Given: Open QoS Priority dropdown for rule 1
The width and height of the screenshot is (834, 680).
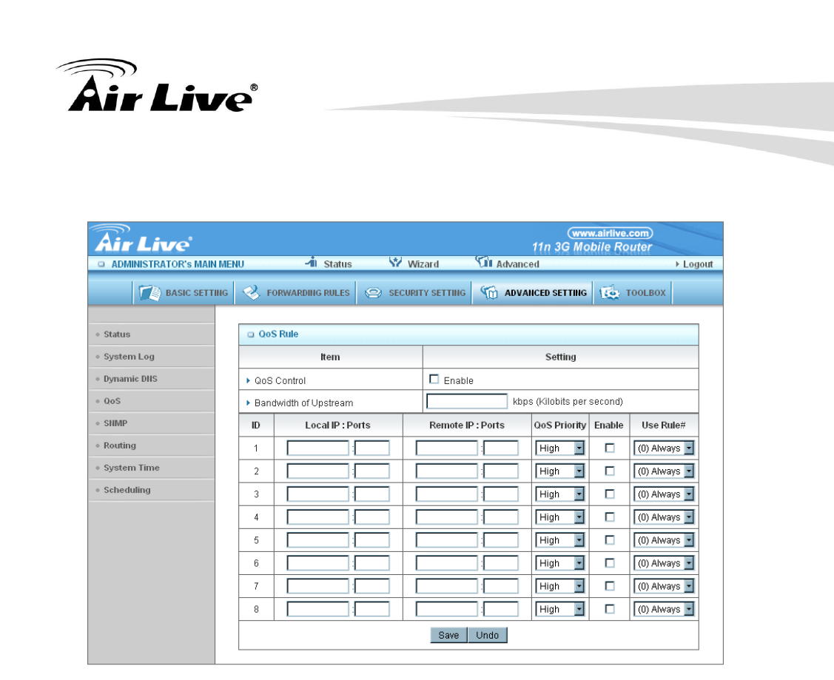Looking at the screenshot, I should (x=560, y=448).
